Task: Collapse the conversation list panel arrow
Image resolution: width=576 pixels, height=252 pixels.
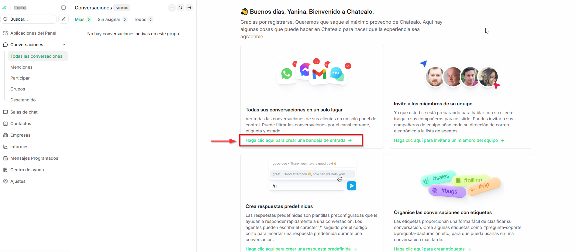Action: point(189,8)
